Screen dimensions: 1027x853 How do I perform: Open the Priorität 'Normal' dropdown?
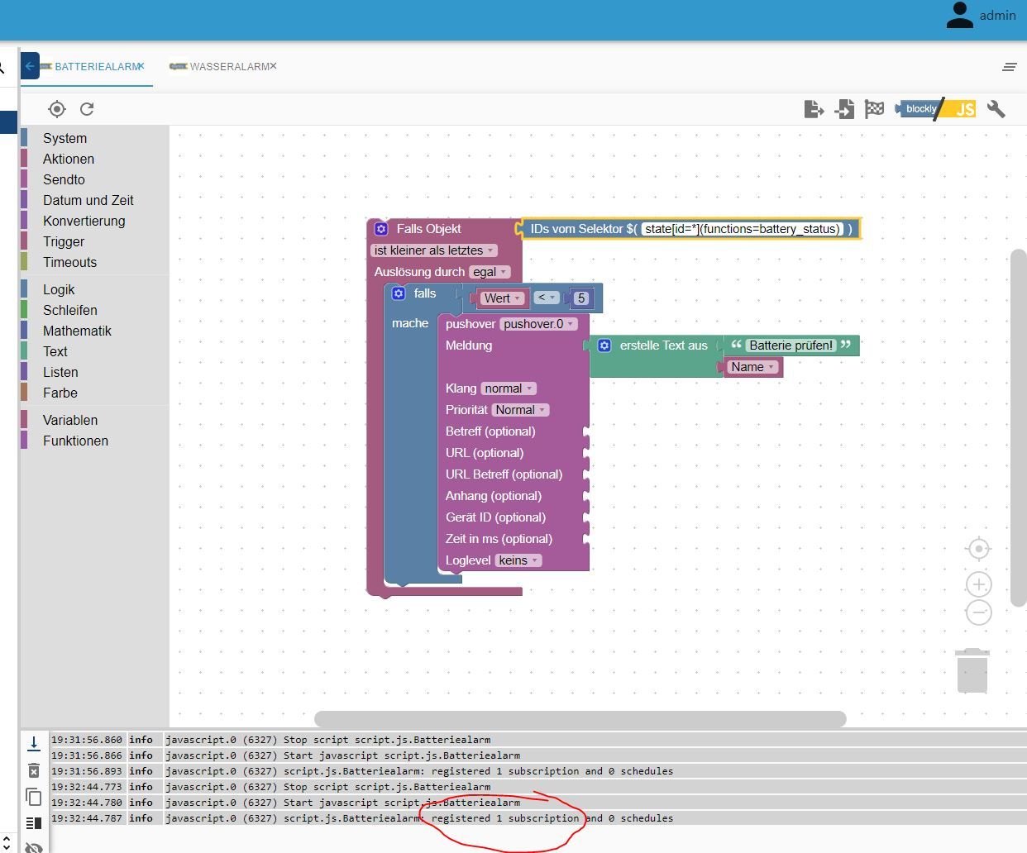pyautogui.click(x=520, y=410)
